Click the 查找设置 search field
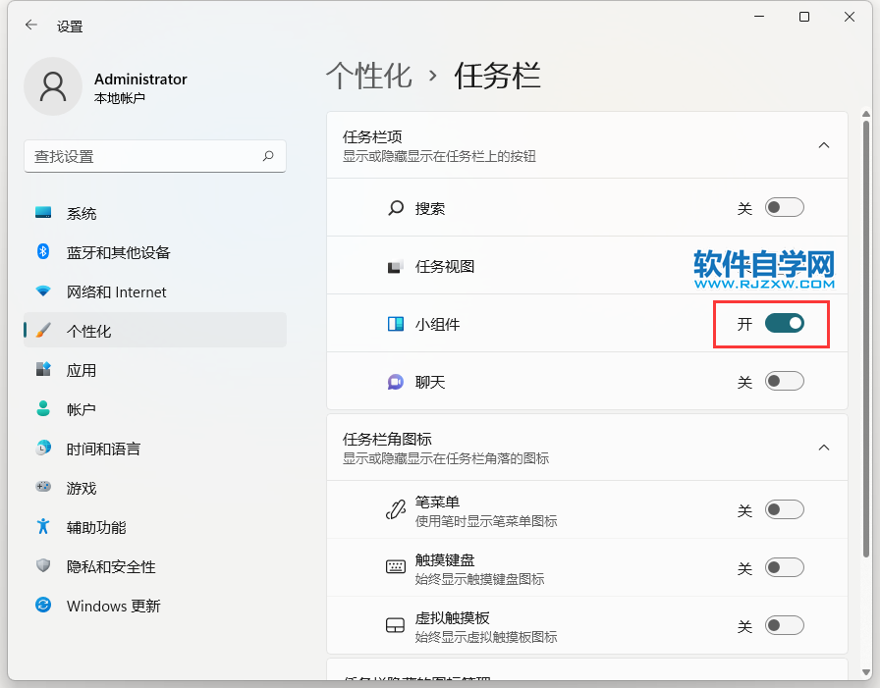 (x=142, y=156)
